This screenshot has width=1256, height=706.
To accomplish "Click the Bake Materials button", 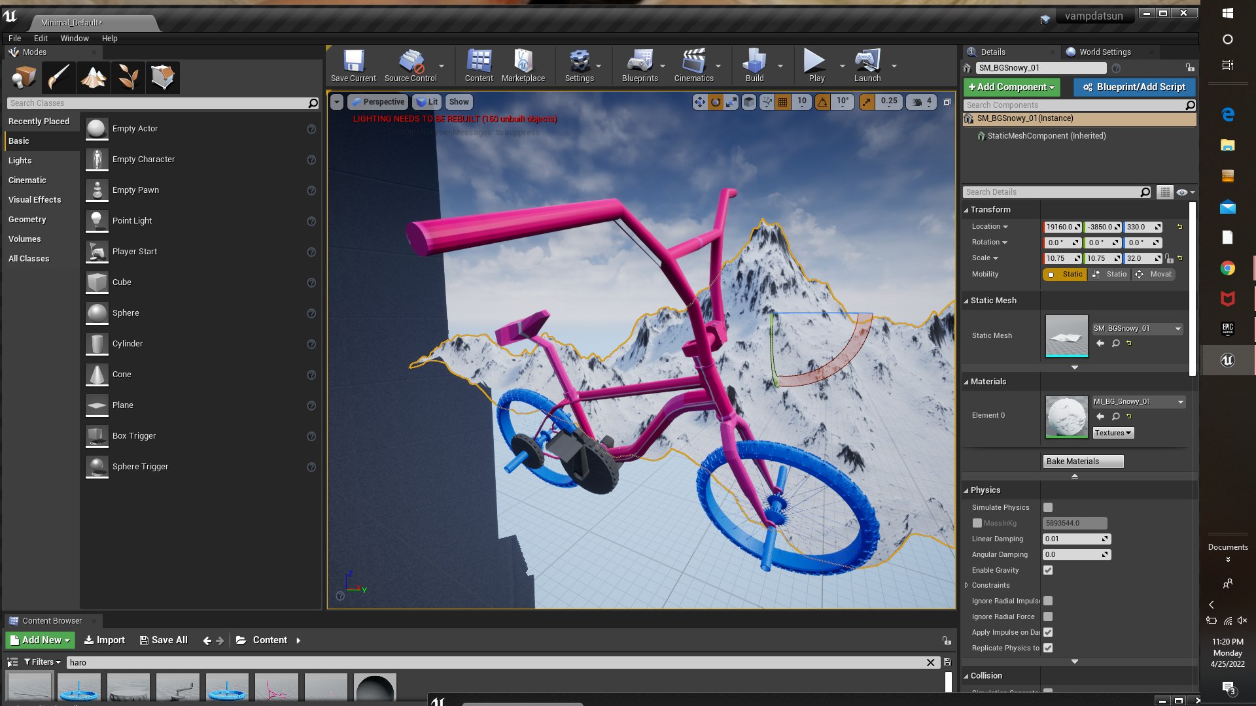I will (x=1083, y=462).
